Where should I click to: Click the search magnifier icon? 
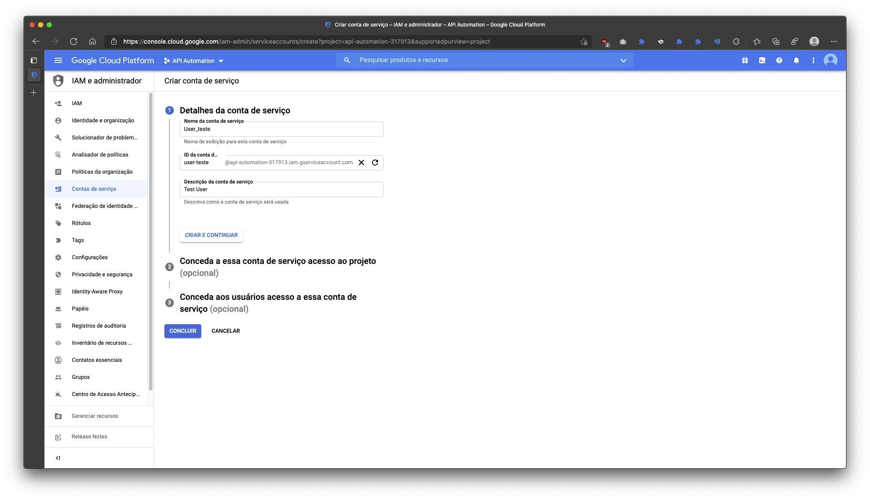coord(347,60)
